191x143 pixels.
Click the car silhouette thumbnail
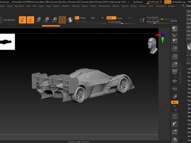point(8,42)
